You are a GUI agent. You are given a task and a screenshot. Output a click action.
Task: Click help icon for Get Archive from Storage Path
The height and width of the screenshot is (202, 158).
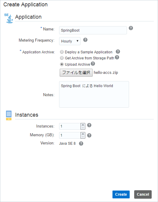117,57
